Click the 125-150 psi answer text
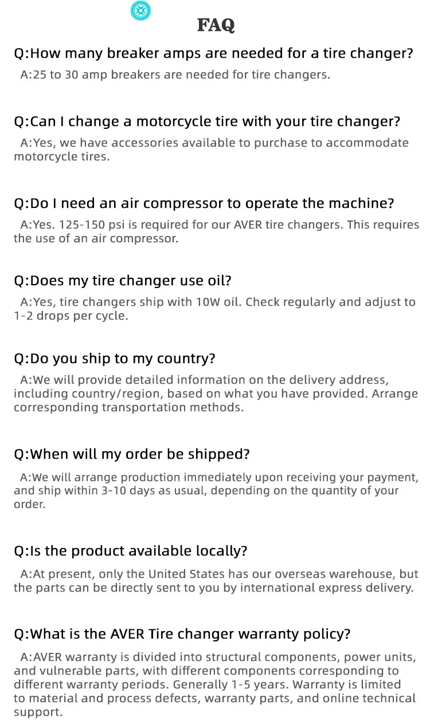 tap(216, 231)
